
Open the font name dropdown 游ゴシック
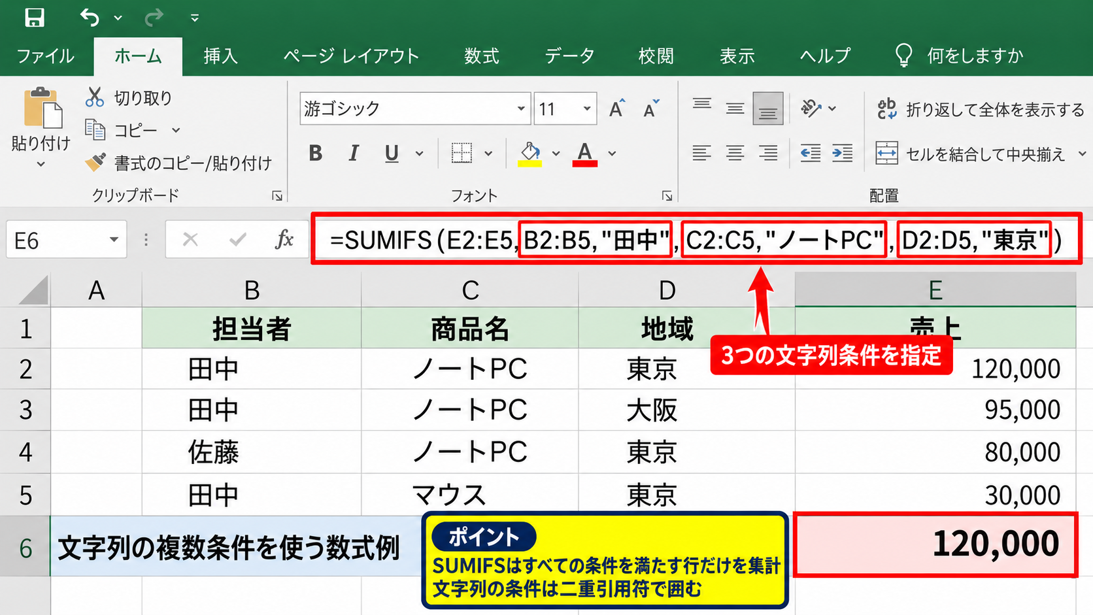pyautogui.click(x=520, y=108)
